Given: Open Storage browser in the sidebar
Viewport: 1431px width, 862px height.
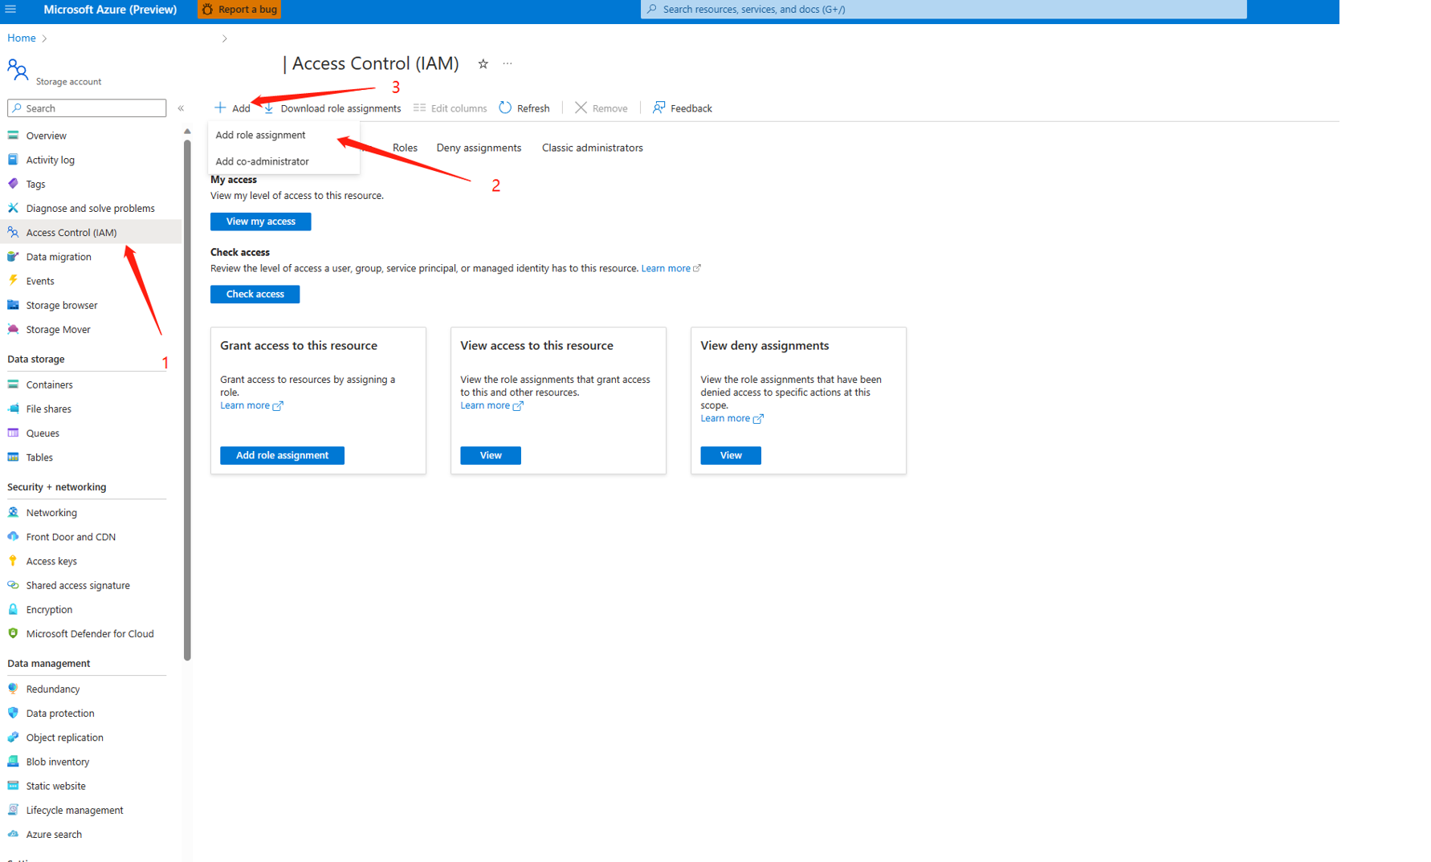Looking at the screenshot, I should [61, 305].
